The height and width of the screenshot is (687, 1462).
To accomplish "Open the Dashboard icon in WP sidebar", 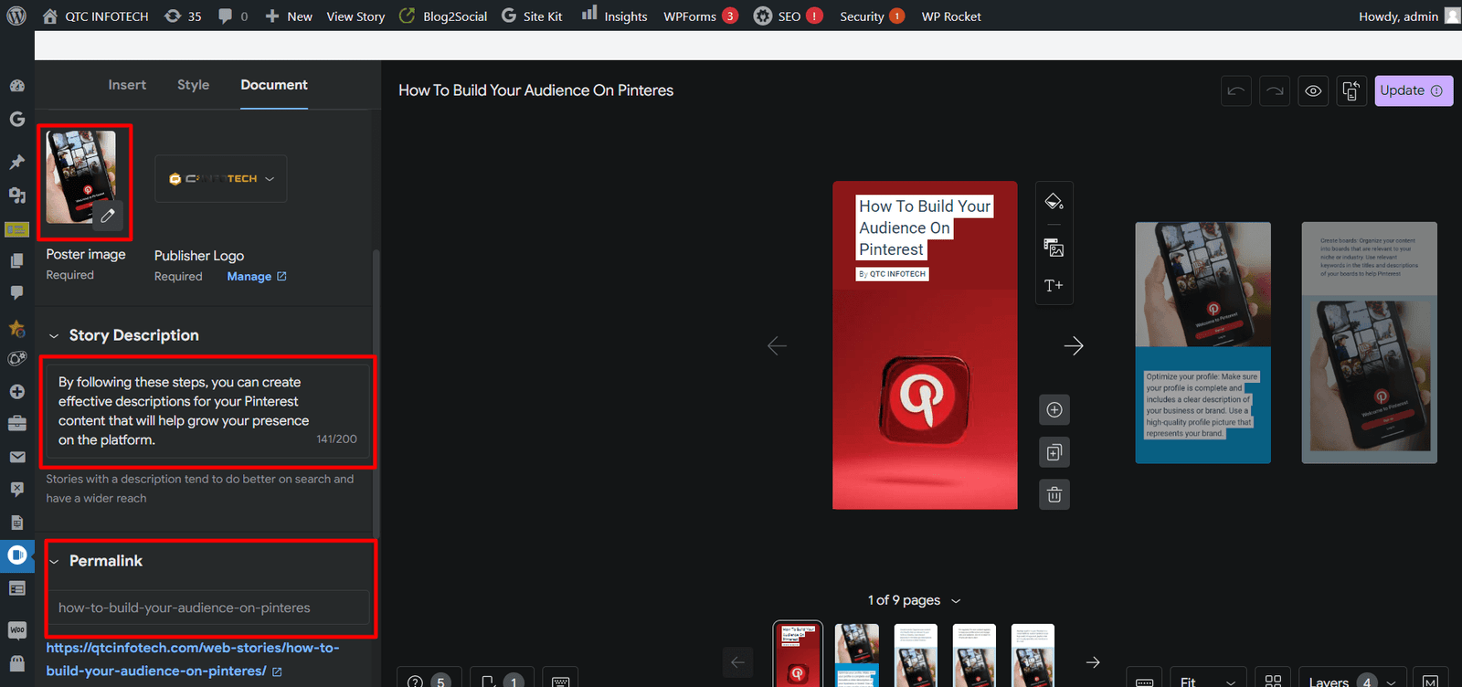I will tap(16, 85).
